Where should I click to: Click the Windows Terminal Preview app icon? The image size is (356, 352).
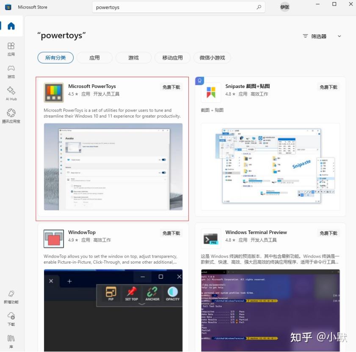pos(211,239)
